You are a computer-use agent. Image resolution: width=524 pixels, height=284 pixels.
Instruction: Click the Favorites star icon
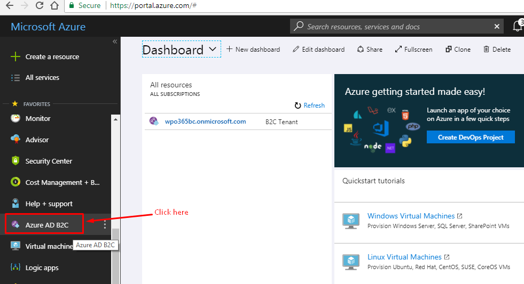(x=15, y=104)
